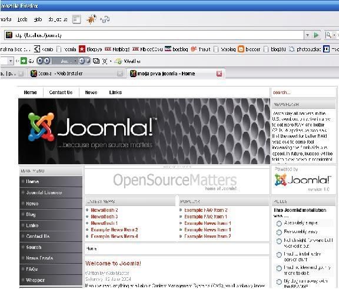Click the mail envelope toolbar icon
The height and width of the screenshot is (289, 339).
click(x=96, y=61)
